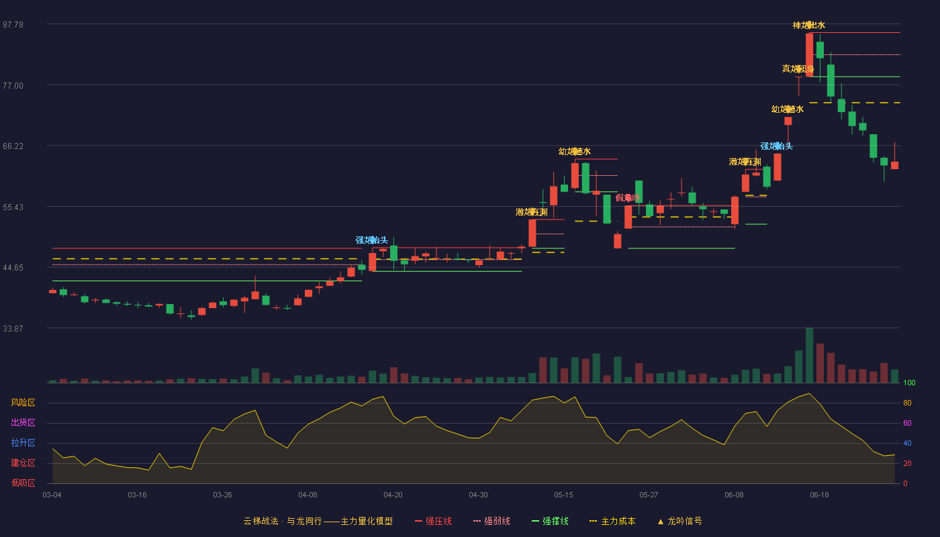Select the 强龙抬头 label in June
Image resolution: width=940 pixels, height=537 pixels.
(x=777, y=146)
